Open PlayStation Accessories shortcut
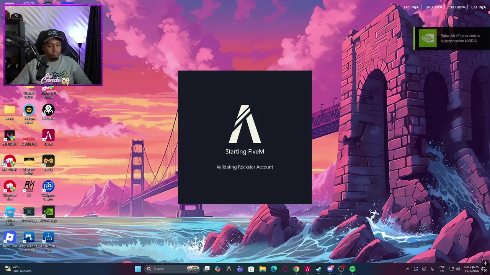Image resolution: width=490 pixels, height=275 pixels. (29, 241)
